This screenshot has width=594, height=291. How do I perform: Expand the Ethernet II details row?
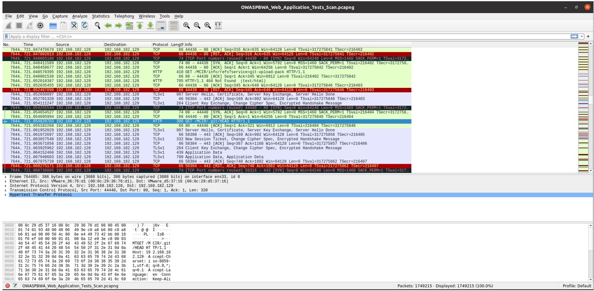pos(6,181)
